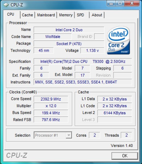142x164 pixels.
Task: Select the CPU tab
Action: [x=11, y=14]
